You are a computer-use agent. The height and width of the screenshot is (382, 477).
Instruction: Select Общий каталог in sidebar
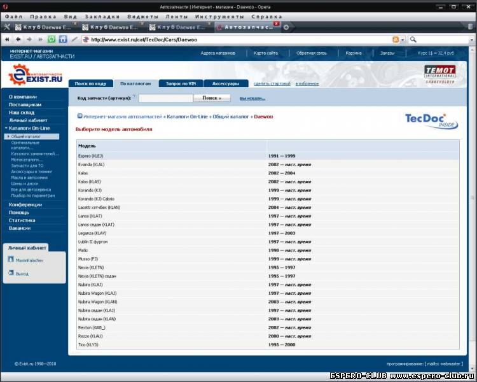pyautogui.click(x=32, y=136)
